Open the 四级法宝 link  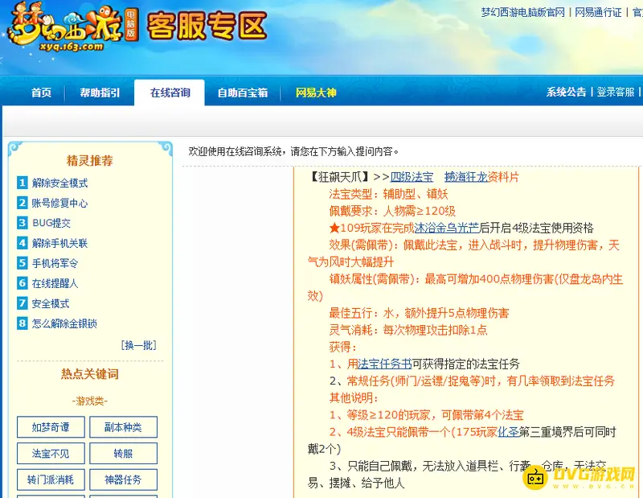tap(412, 177)
